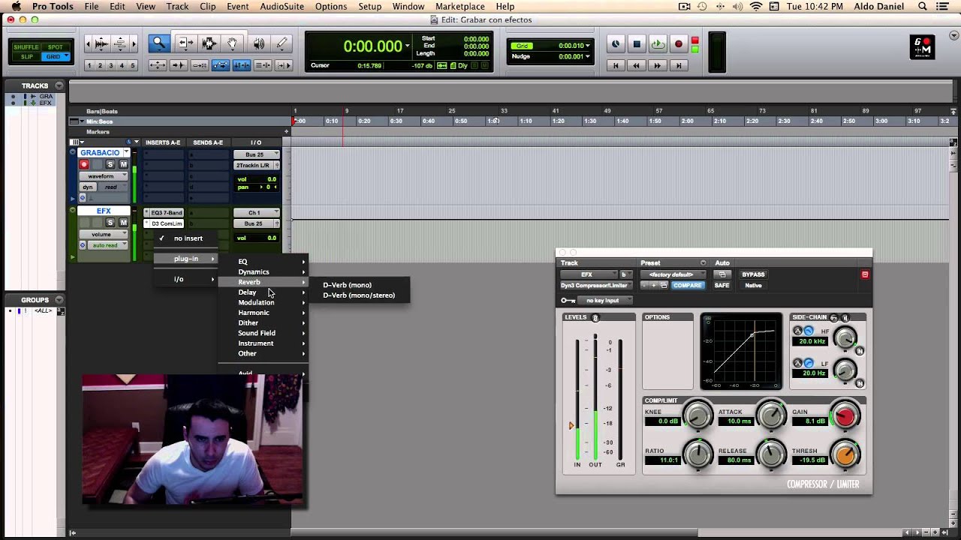The image size is (961, 540).
Task: Click the MIDI zoom icon in toolbar
Action: coord(120,44)
